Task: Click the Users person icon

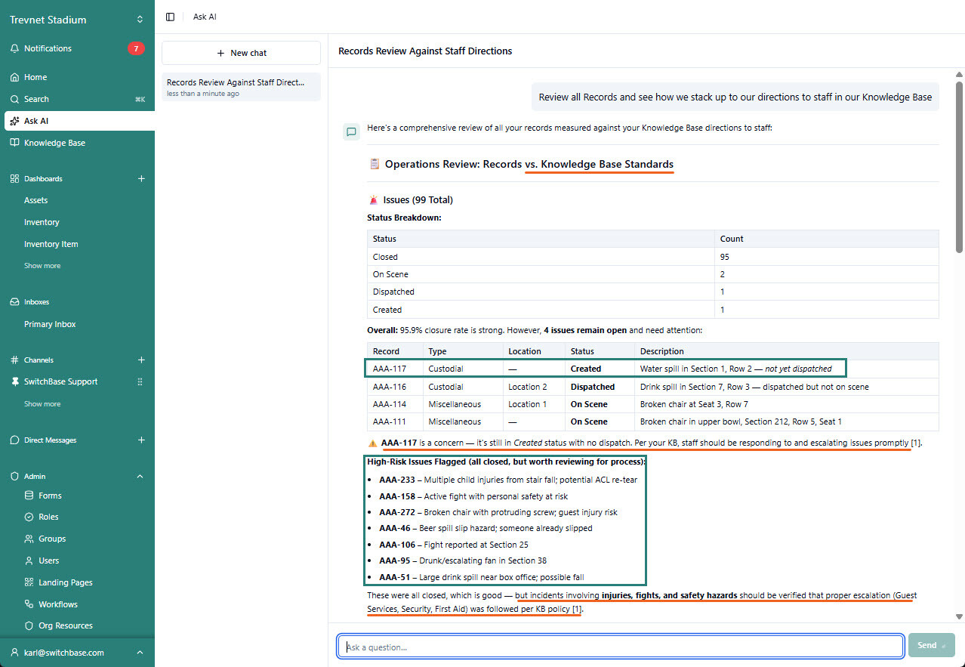Action: (x=29, y=560)
